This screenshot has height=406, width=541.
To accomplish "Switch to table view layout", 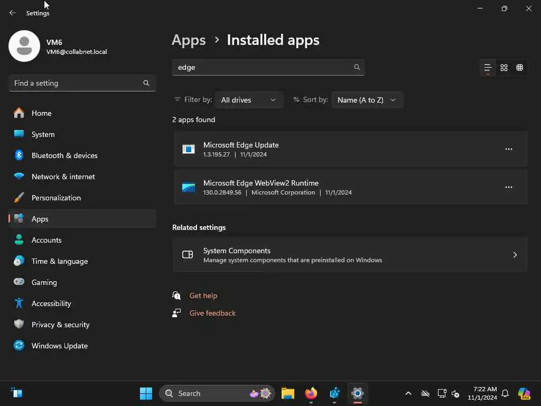I will (x=520, y=68).
